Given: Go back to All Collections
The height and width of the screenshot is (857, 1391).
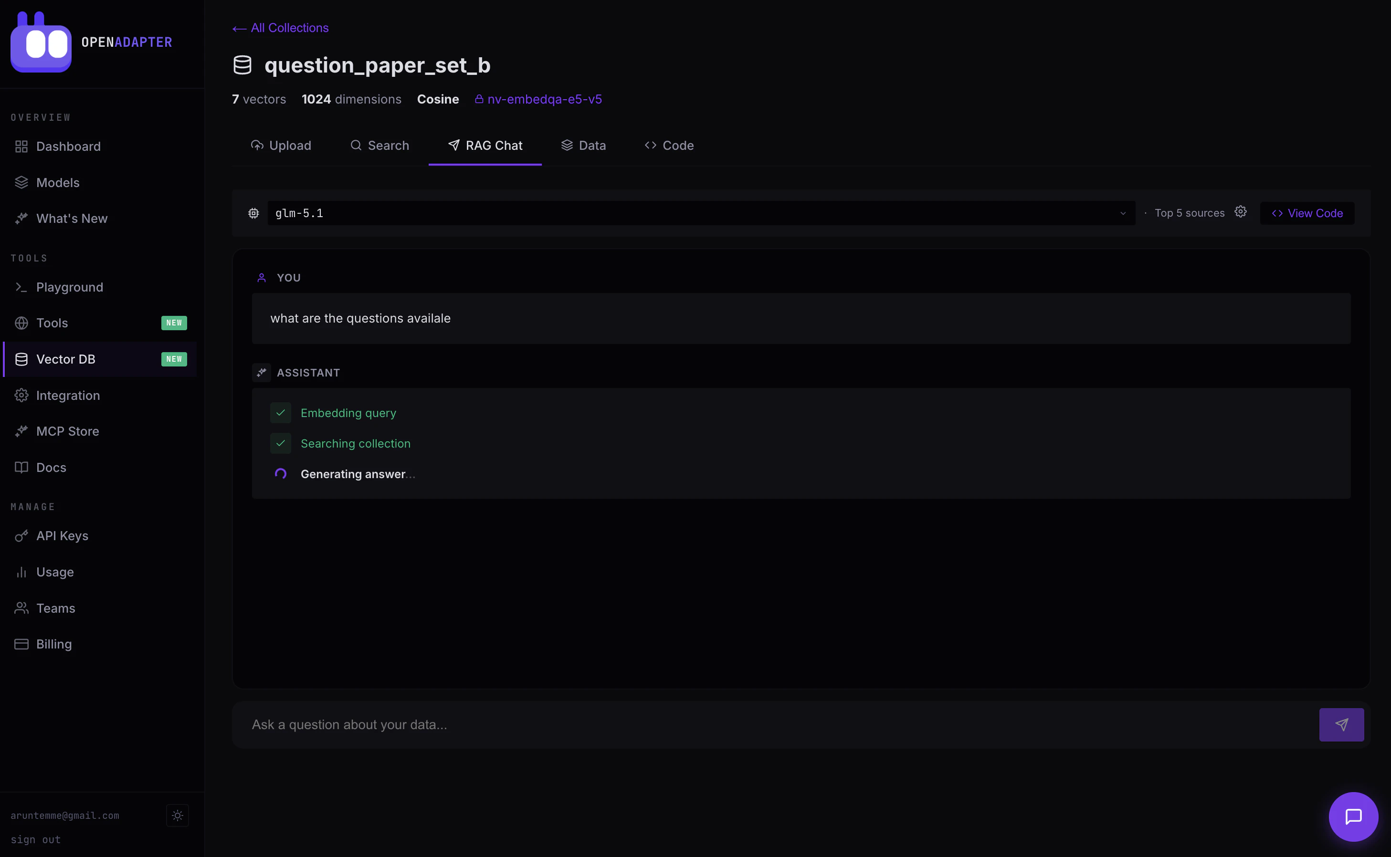Looking at the screenshot, I should point(280,28).
